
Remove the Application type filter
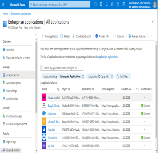(83, 76)
